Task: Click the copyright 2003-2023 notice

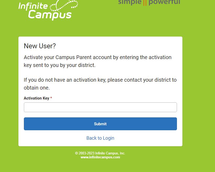Action: [100, 153]
